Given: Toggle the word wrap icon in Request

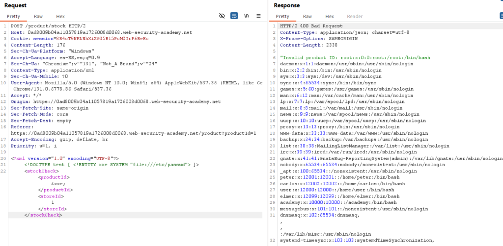Looking at the screenshot, I should (x=234, y=16).
